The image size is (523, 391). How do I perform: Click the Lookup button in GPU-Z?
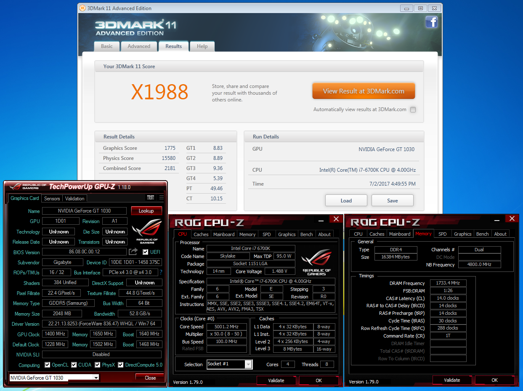(146, 210)
